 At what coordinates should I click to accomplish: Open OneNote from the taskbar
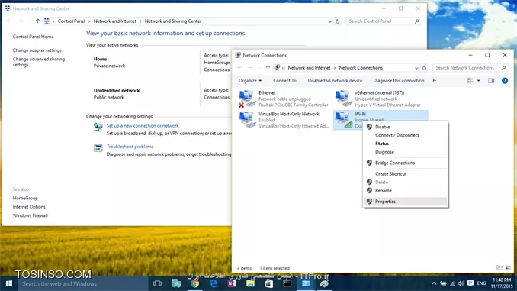click(x=232, y=283)
